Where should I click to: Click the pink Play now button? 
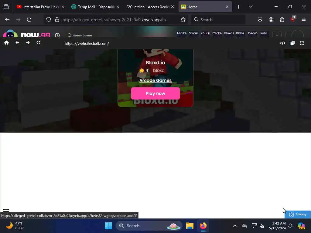155,93
